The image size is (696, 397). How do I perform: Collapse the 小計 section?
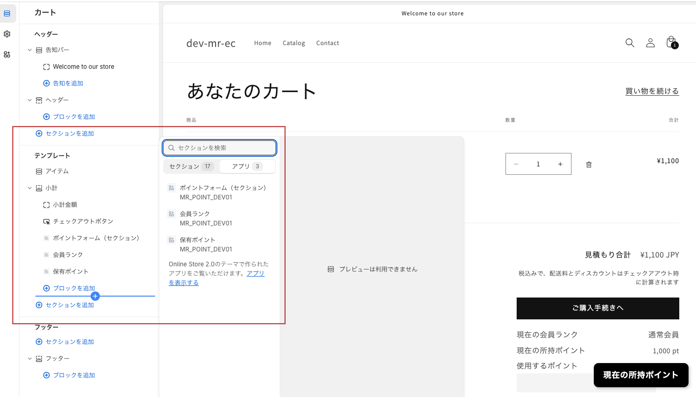point(30,188)
